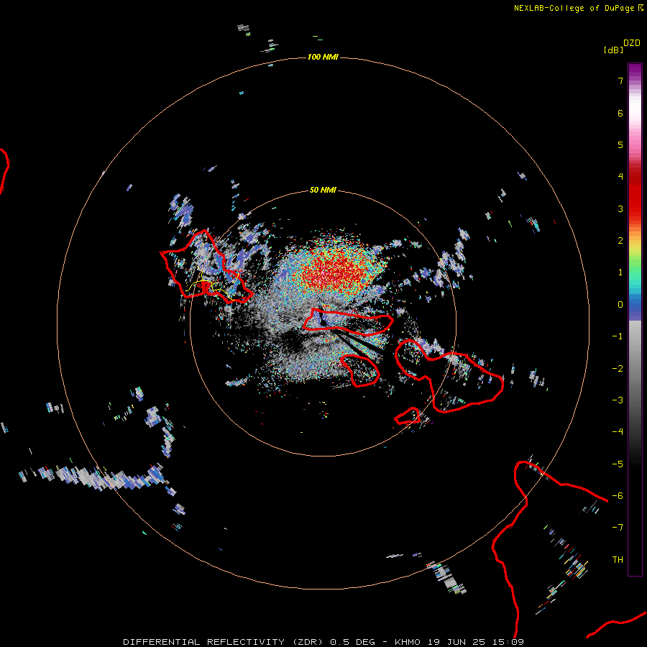Click the positive 1 scale value
Viewport: 647px width, 647px height.
coord(620,272)
